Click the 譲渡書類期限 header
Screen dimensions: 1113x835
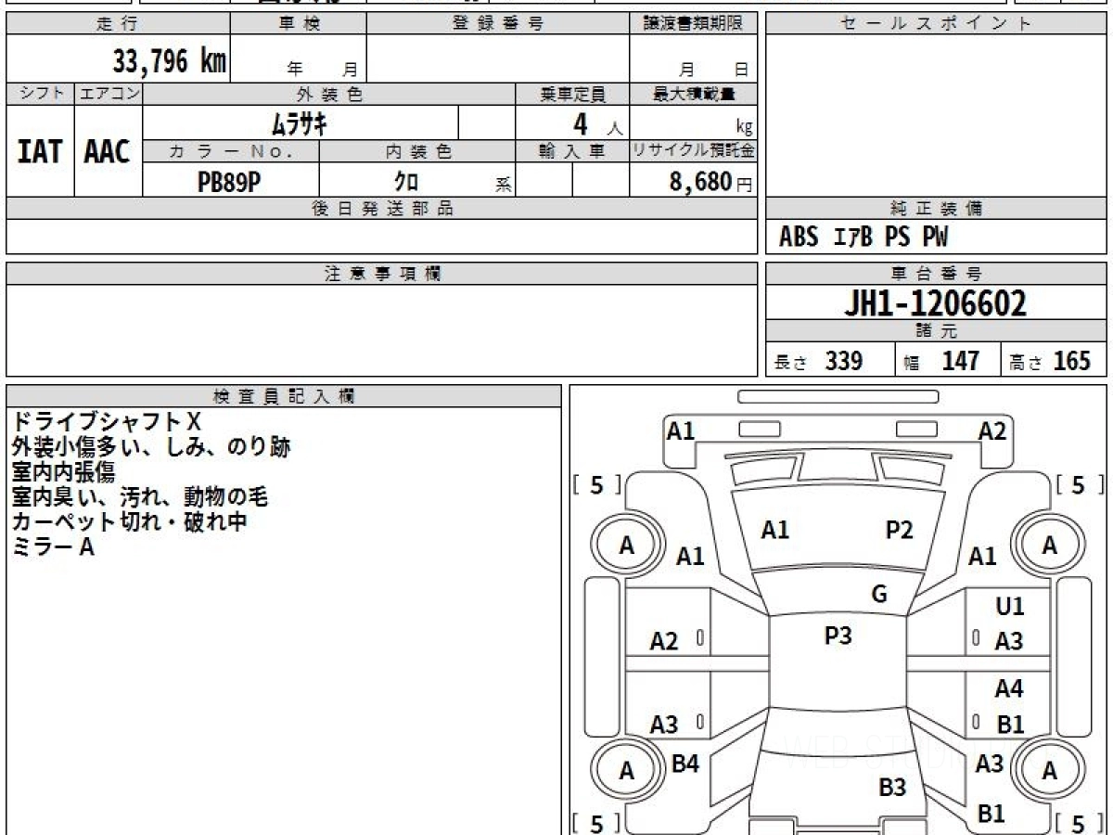(x=694, y=24)
